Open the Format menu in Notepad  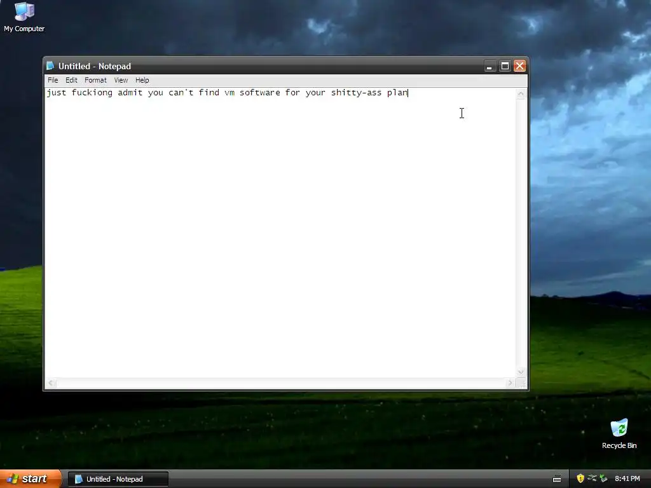point(95,80)
